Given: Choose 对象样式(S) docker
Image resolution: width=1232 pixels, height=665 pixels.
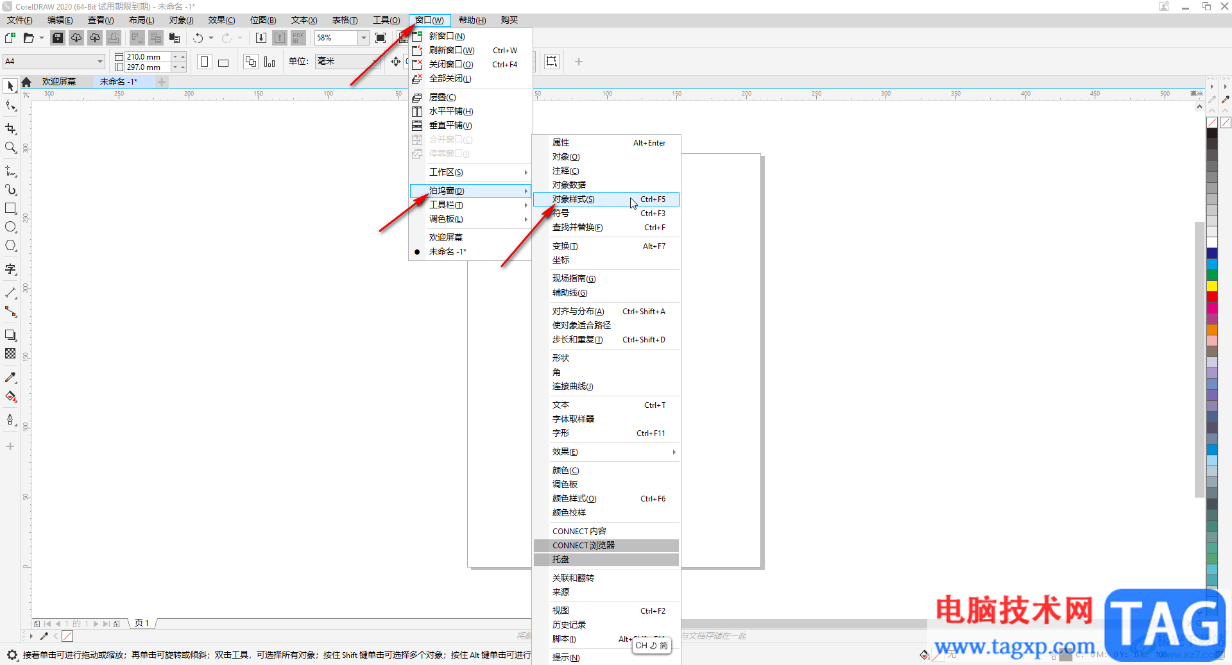Looking at the screenshot, I should (606, 199).
